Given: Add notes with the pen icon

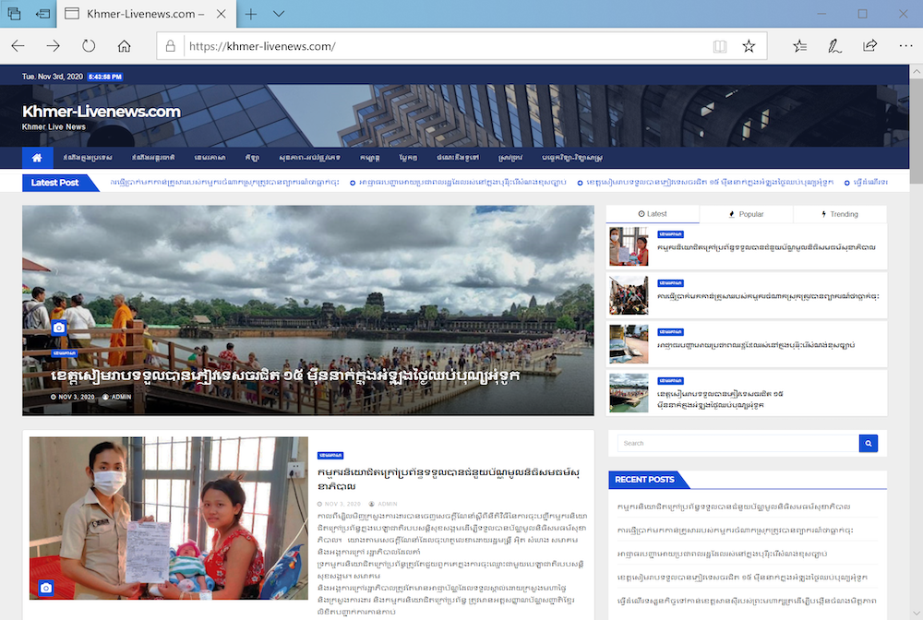Looking at the screenshot, I should 834,46.
